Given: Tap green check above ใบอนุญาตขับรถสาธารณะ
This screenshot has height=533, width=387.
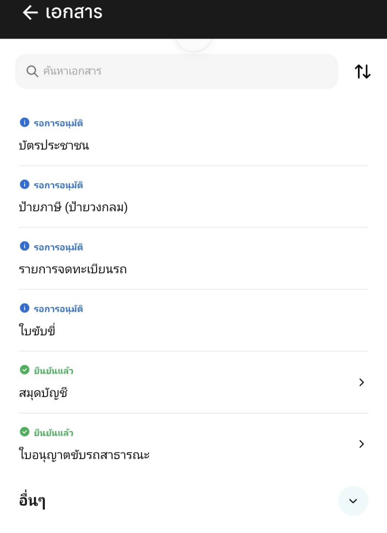Looking at the screenshot, I should (x=24, y=432).
